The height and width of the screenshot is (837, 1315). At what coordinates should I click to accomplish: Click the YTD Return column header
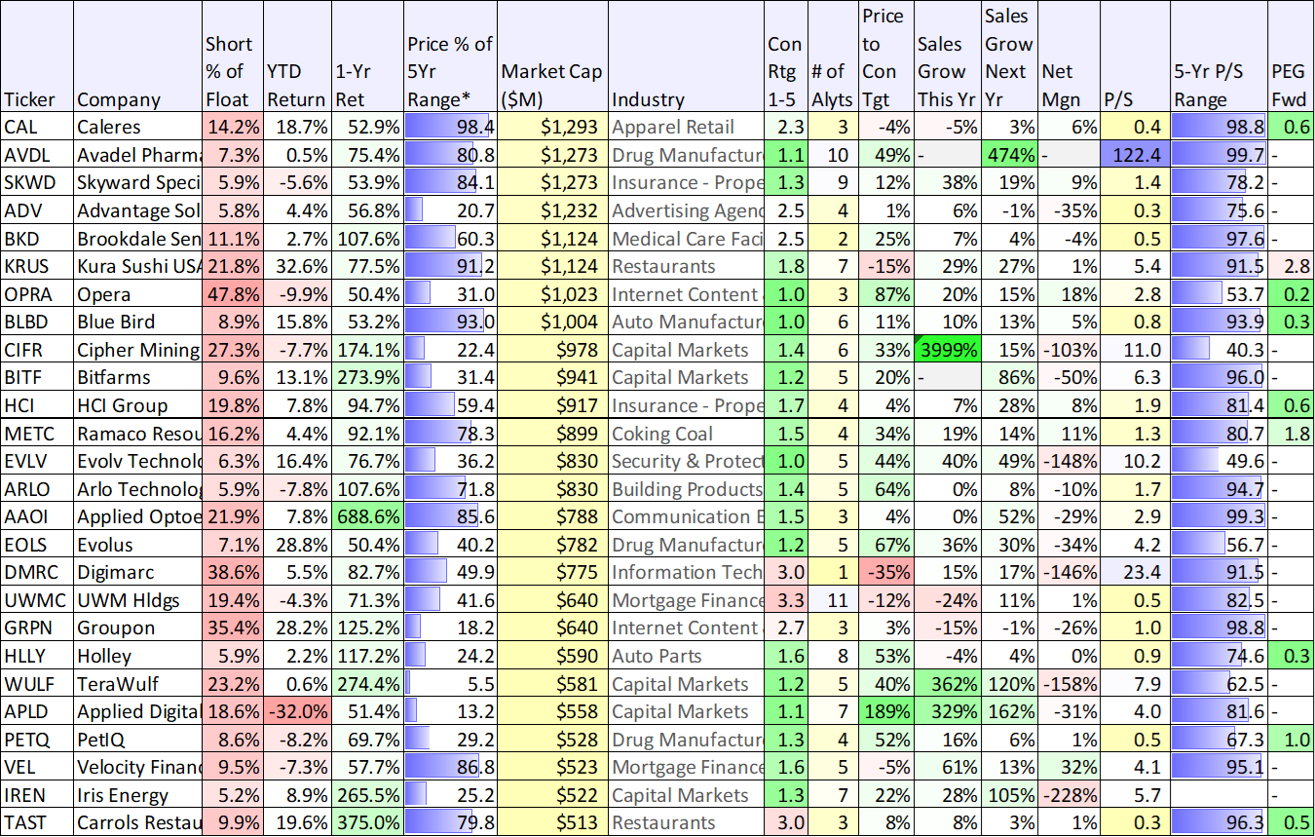point(298,57)
